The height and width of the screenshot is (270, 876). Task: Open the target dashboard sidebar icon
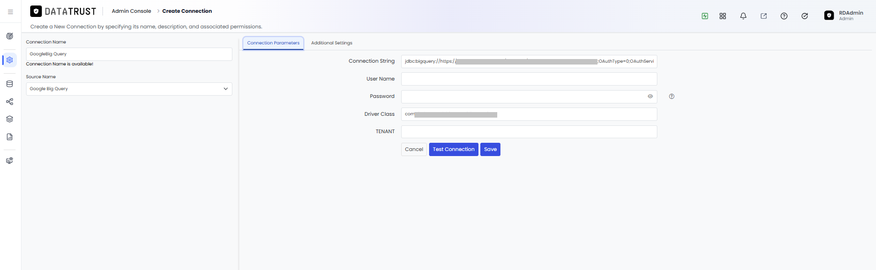pyautogui.click(x=10, y=36)
